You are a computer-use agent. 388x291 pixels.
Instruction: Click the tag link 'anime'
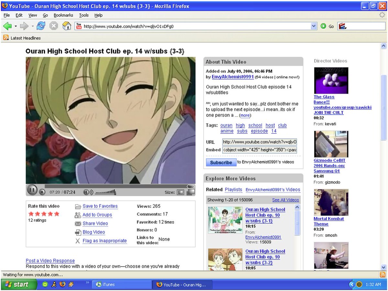(227, 131)
